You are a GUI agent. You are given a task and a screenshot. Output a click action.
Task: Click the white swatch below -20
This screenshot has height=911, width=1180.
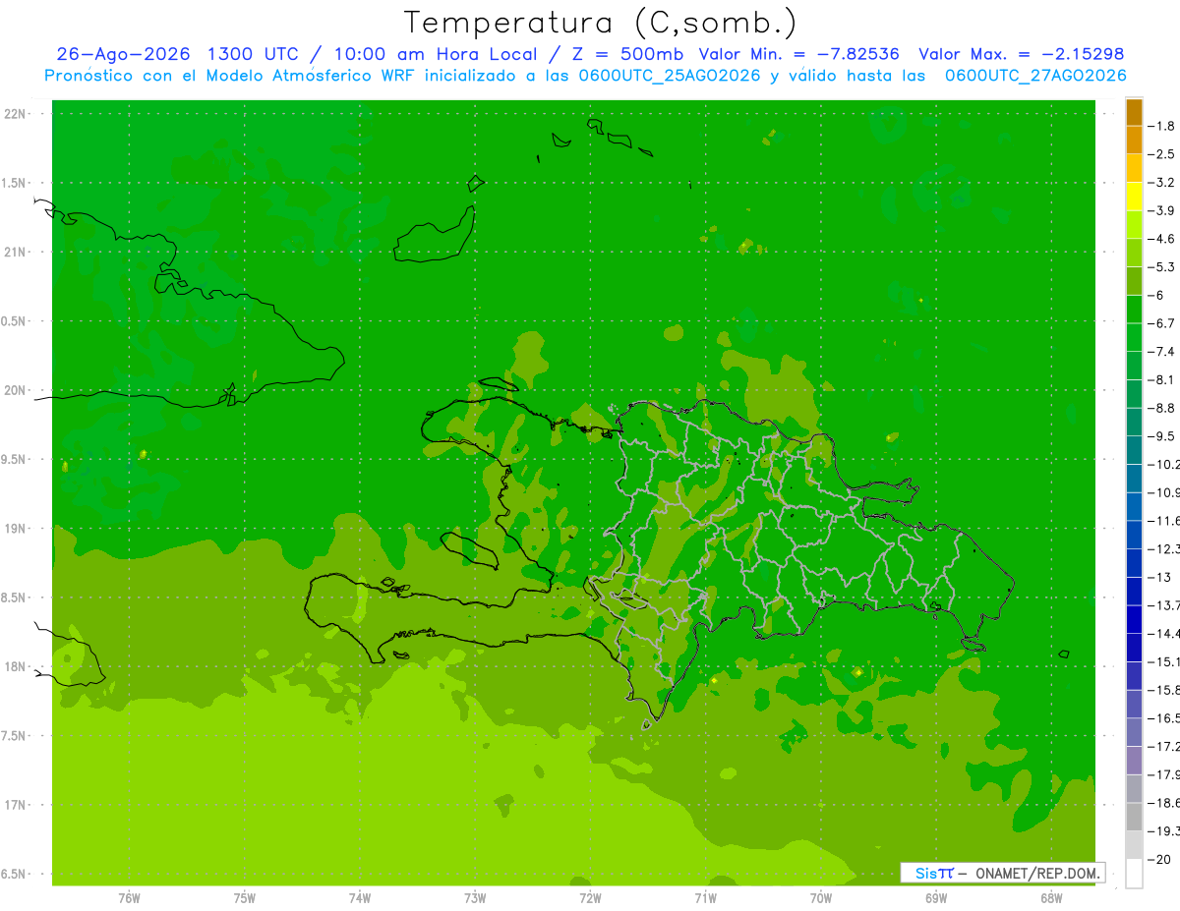[1134, 873]
